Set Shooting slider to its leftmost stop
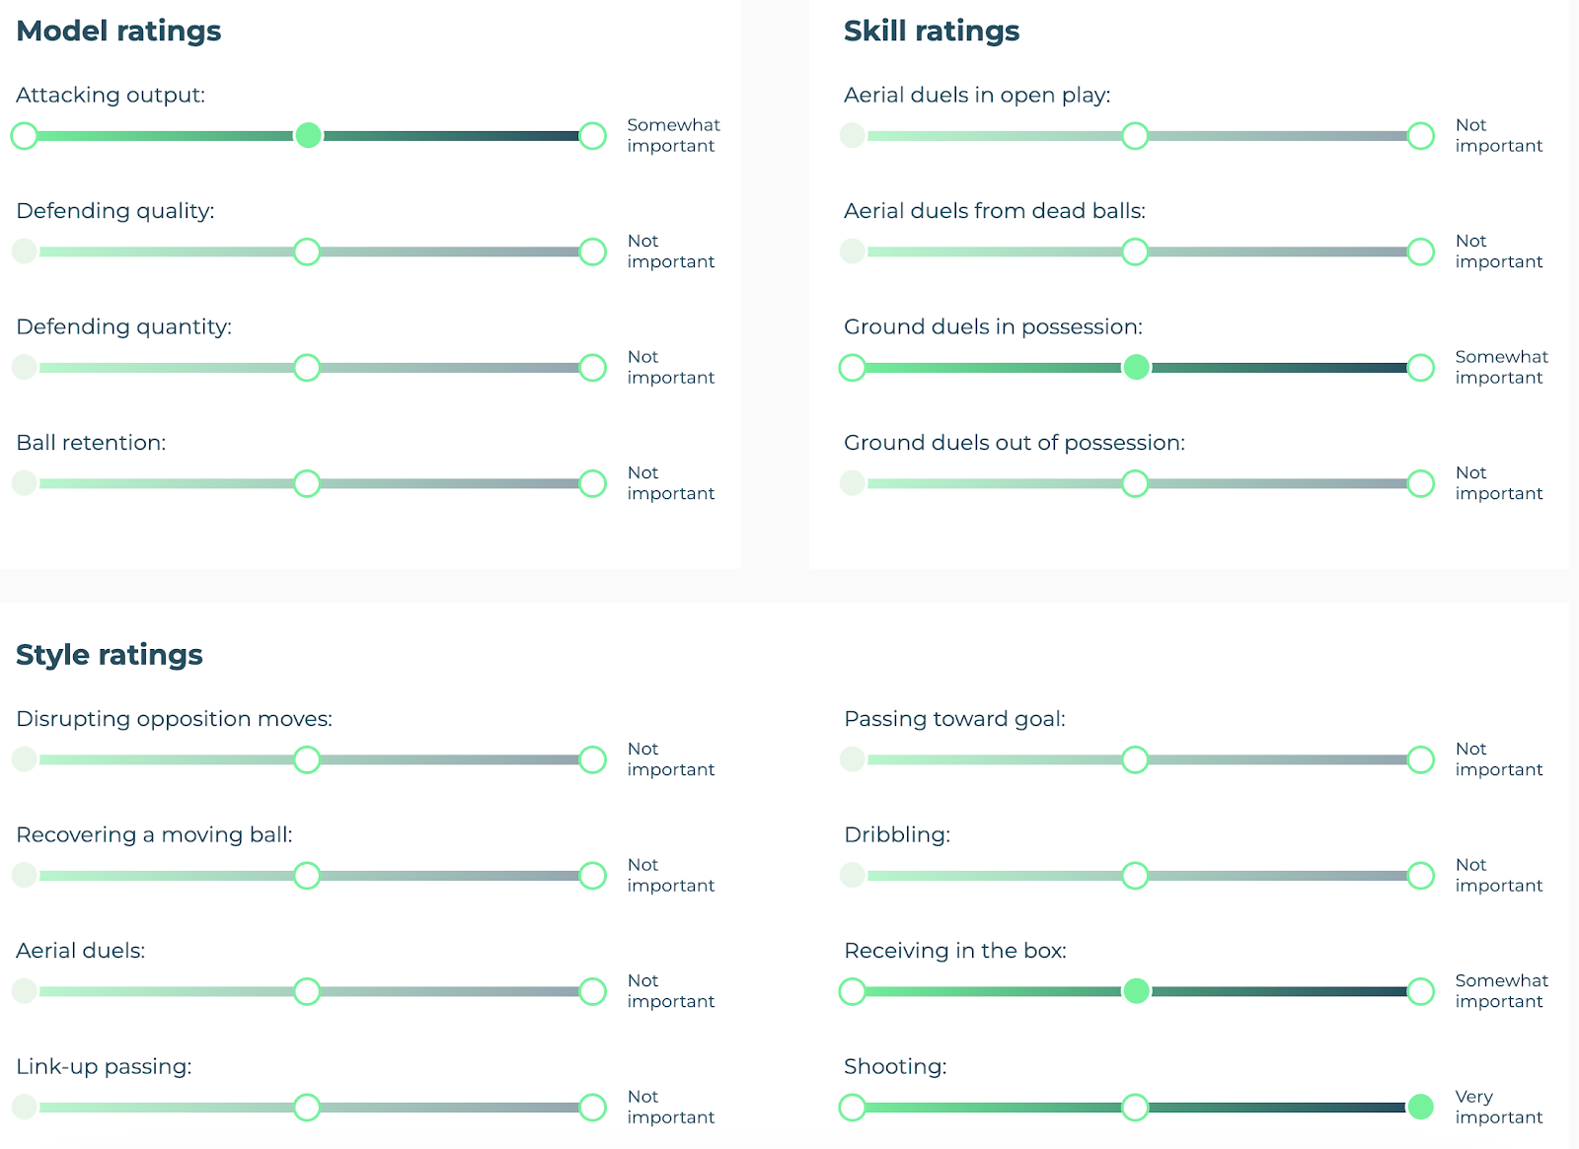The image size is (1579, 1149). tap(853, 1108)
